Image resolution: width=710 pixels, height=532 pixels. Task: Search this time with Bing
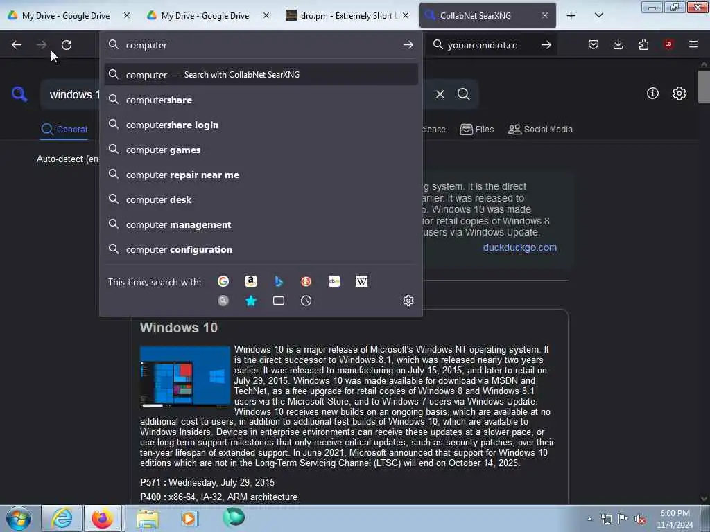(x=279, y=281)
